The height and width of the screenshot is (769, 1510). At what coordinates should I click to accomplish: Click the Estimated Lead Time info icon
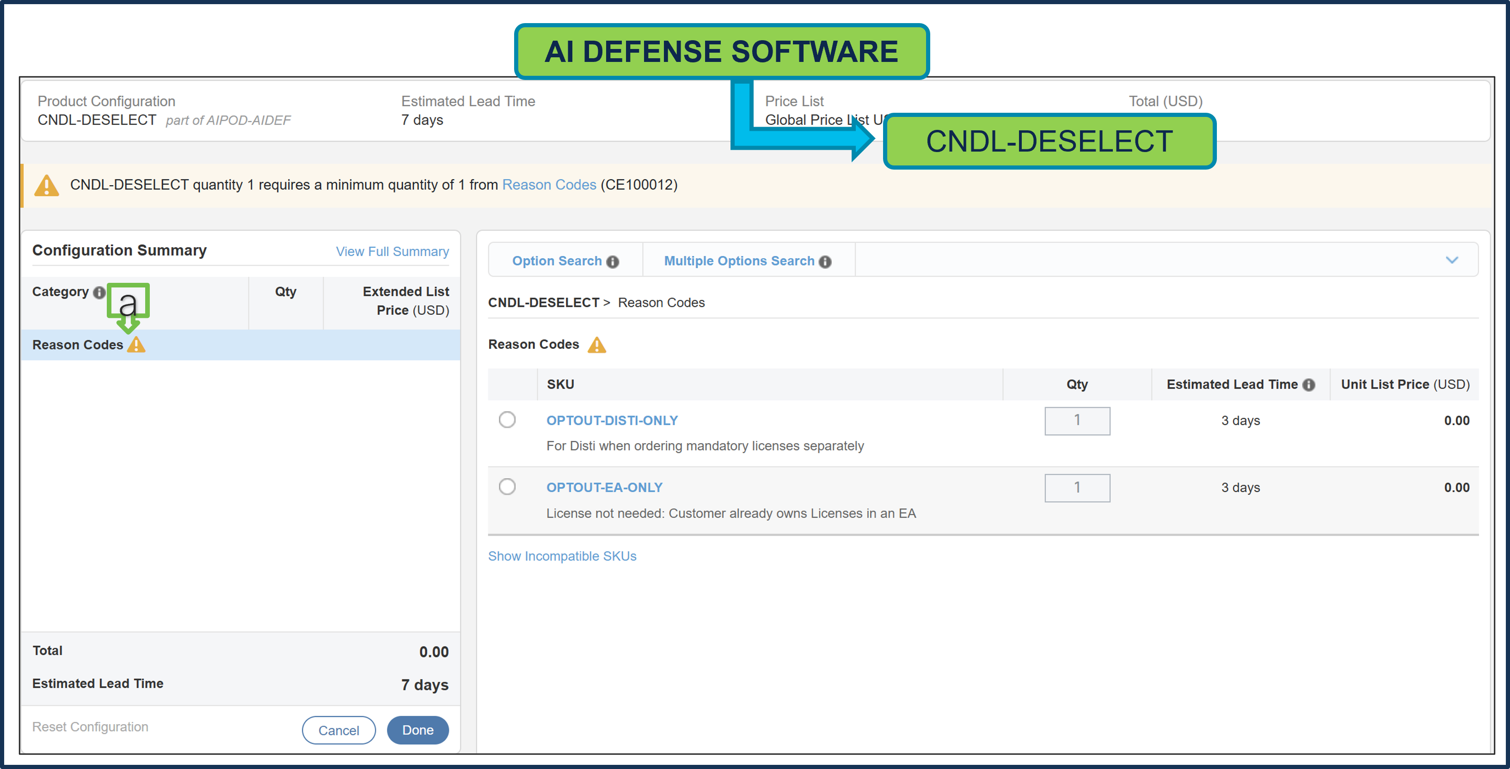[1308, 384]
